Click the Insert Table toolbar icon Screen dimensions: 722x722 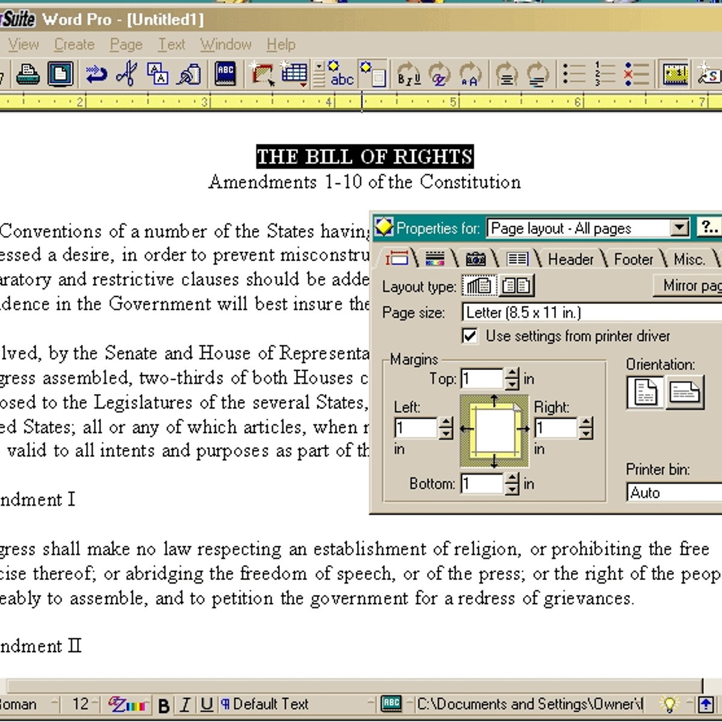[294, 73]
